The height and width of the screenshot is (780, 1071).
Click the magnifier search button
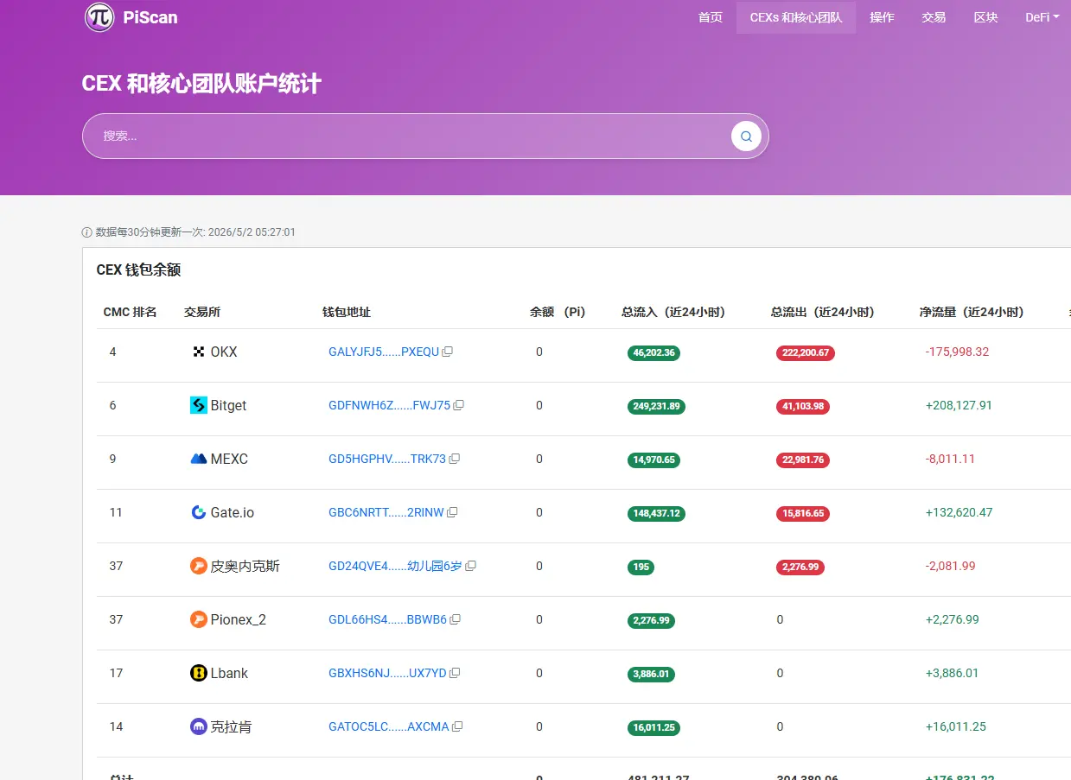pyautogui.click(x=746, y=136)
